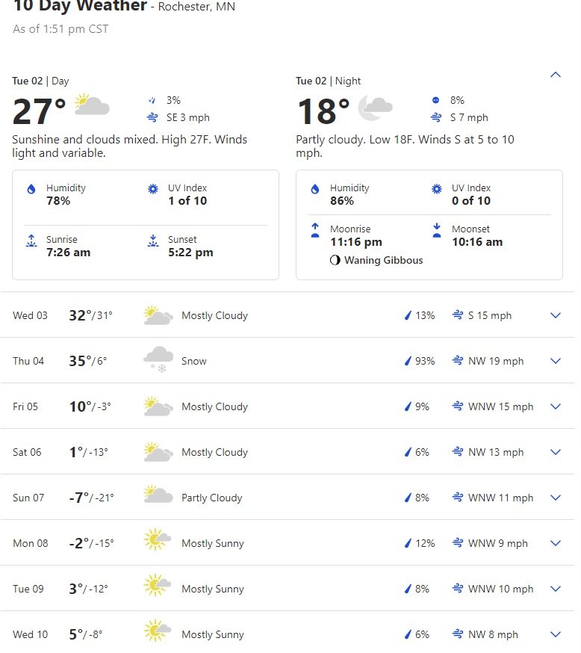This screenshot has width=581, height=653.
Task: Click the Waning Gibbous moon phase icon
Action: [x=335, y=261]
